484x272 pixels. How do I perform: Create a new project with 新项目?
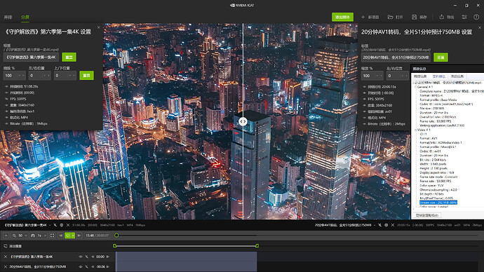pos(370,18)
